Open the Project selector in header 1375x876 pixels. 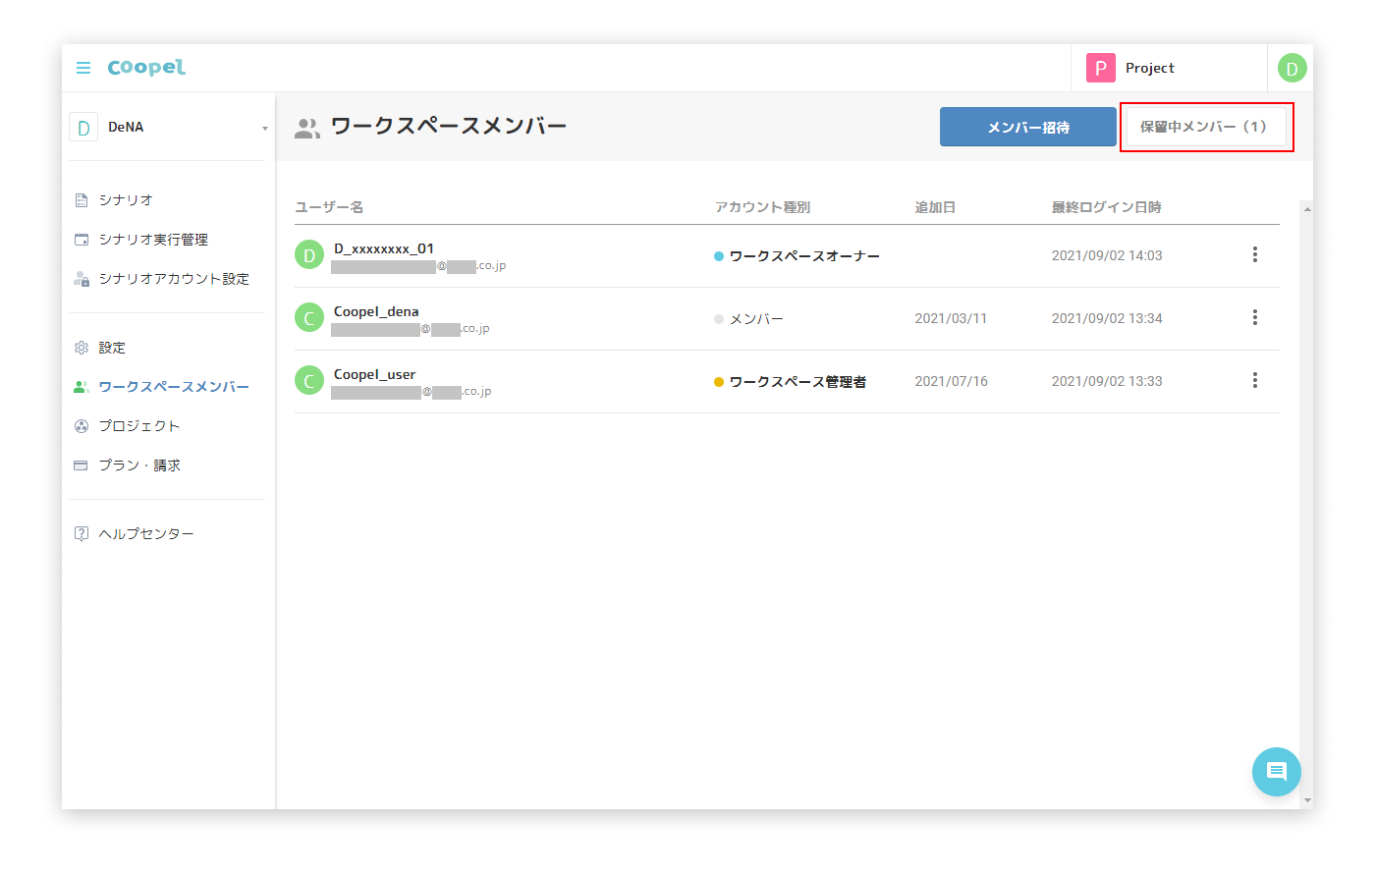tap(1169, 68)
